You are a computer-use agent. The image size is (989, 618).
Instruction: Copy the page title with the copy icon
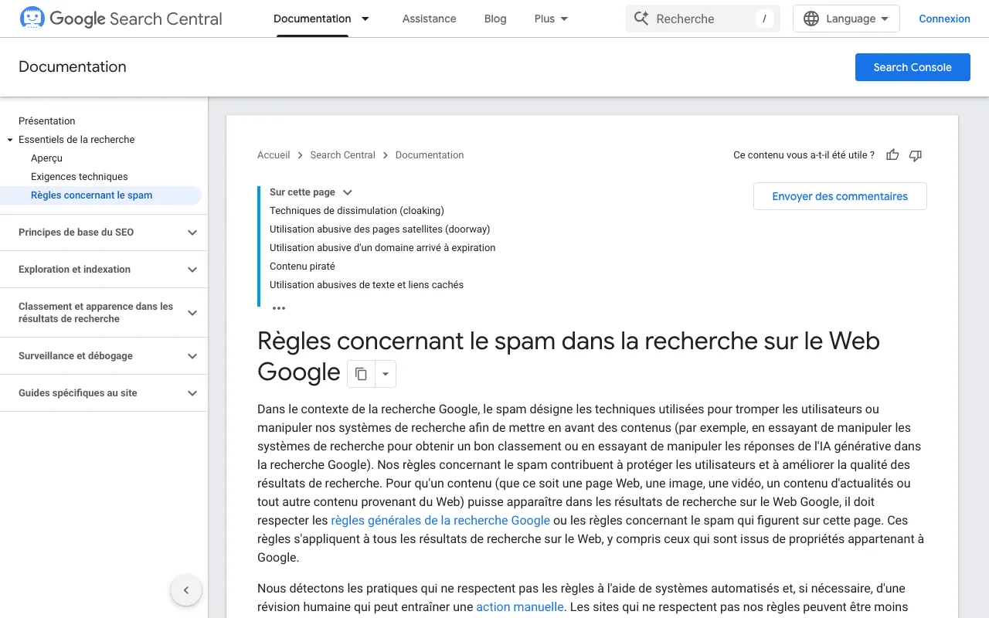coord(361,374)
